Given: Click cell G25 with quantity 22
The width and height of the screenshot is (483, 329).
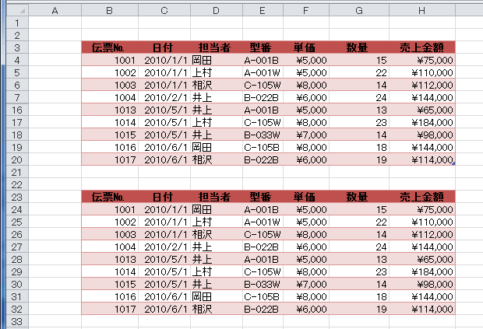Looking at the screenshot, I should pyautogui.click(x=359, y=222).
